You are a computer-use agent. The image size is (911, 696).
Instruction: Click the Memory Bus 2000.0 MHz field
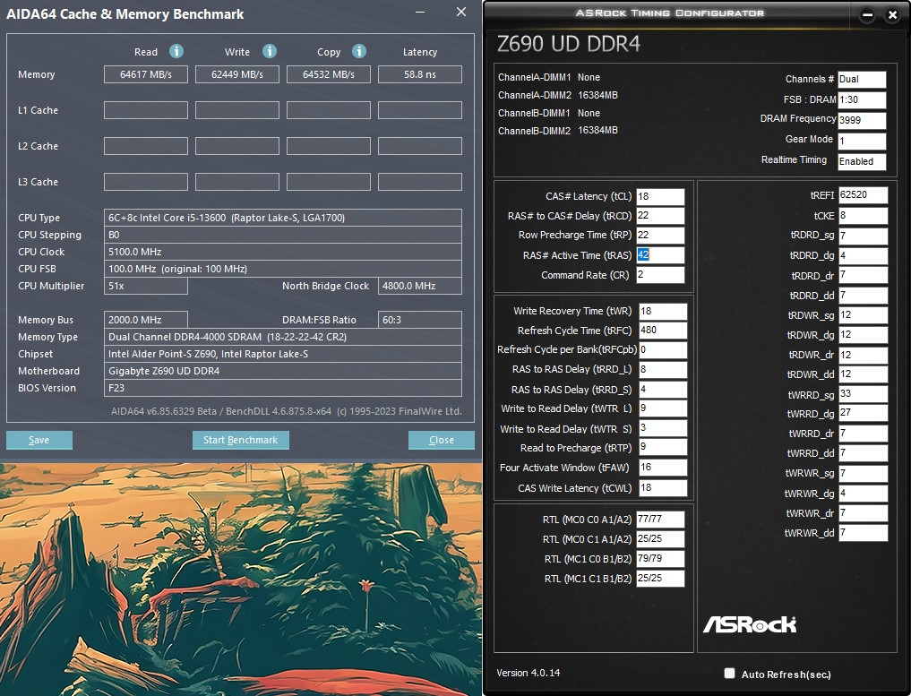(x=146, y=320)
